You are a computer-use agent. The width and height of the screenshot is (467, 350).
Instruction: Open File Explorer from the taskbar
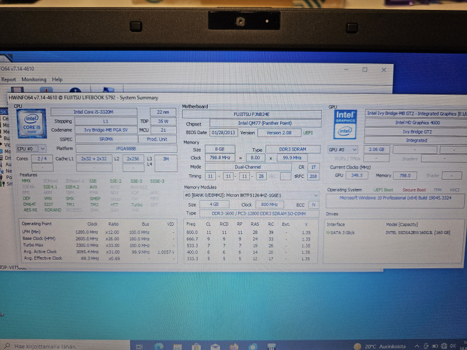point(177,346)
